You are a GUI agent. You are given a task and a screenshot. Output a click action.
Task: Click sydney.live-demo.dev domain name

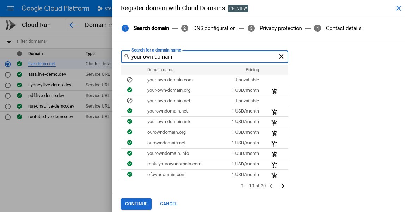click(x=50, y=85)
